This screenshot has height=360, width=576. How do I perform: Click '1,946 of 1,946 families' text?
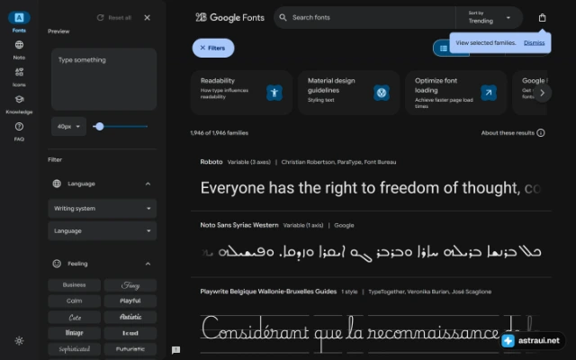pyautogui.click(x=220, y=133)
